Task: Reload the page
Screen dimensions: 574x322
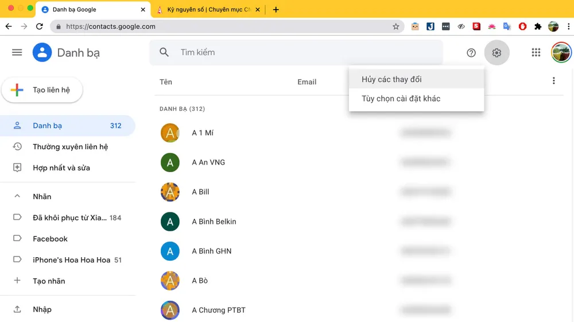Action: tap(40, 26)
